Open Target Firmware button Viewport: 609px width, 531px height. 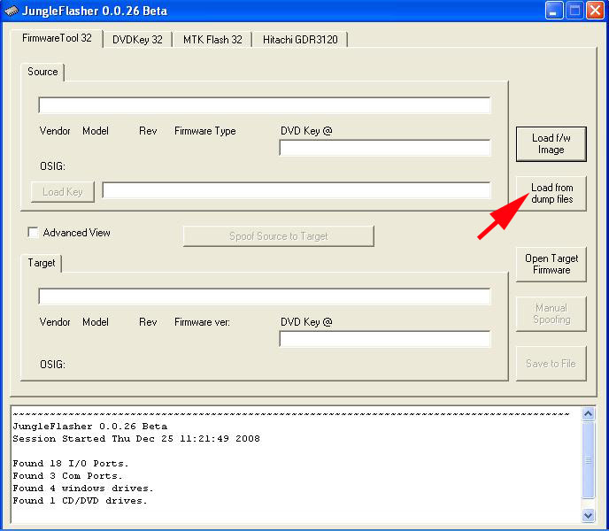(551, 264)
